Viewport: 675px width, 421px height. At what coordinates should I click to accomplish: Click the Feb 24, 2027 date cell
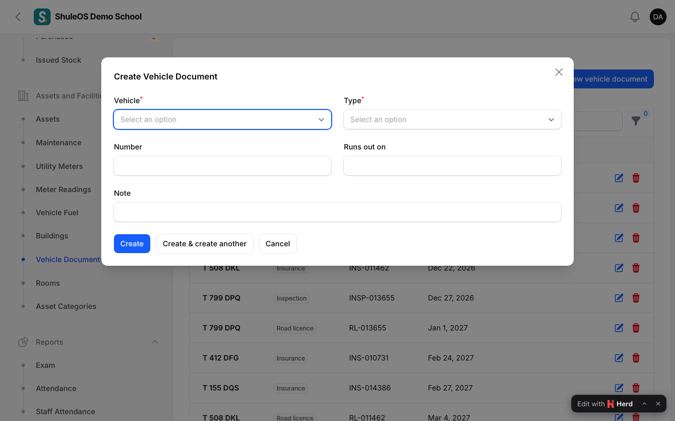coord(451,358)
